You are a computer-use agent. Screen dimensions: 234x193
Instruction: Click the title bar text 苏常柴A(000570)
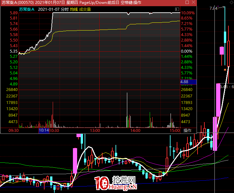[x=18, y=3]
